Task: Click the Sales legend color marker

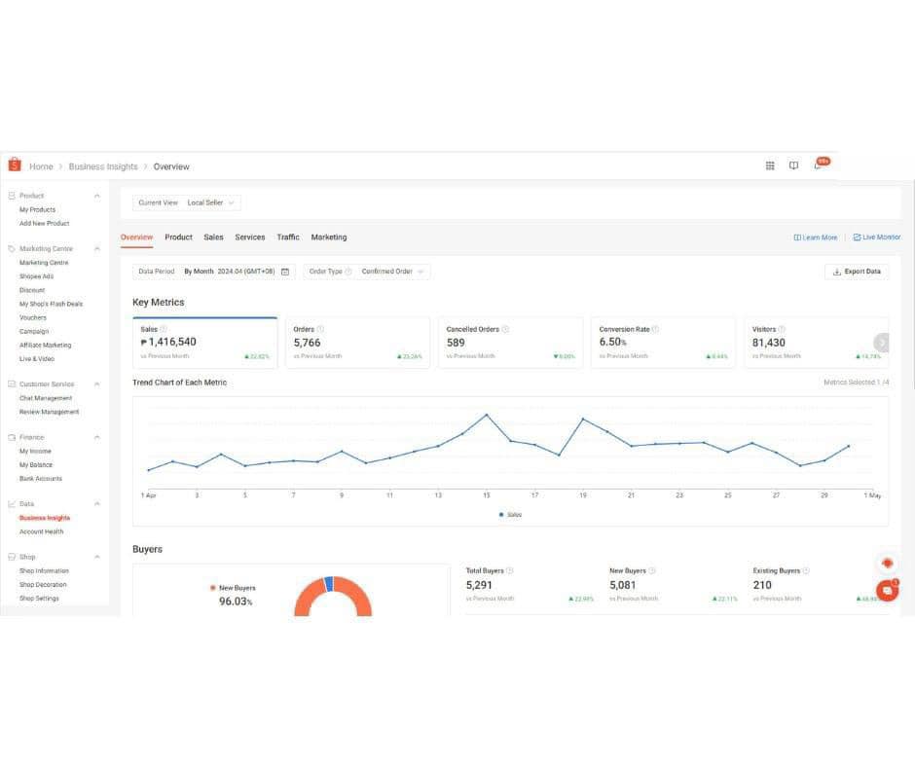Action: pyautogui.click(x=501, y=514)
